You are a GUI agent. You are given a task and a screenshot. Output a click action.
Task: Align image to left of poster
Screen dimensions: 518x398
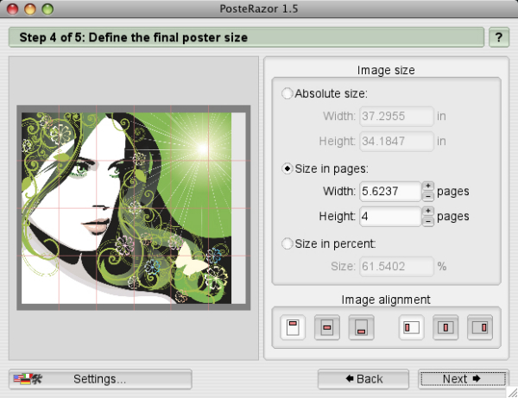411,327
